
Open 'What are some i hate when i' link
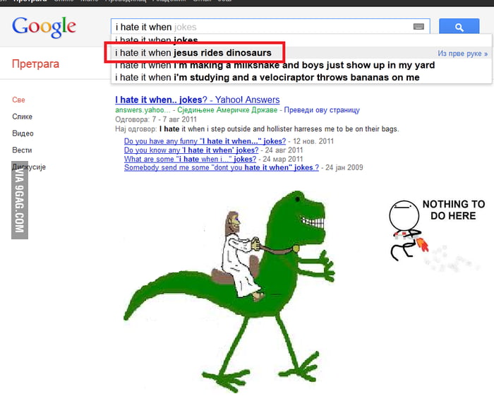click(x=190, y=159)
